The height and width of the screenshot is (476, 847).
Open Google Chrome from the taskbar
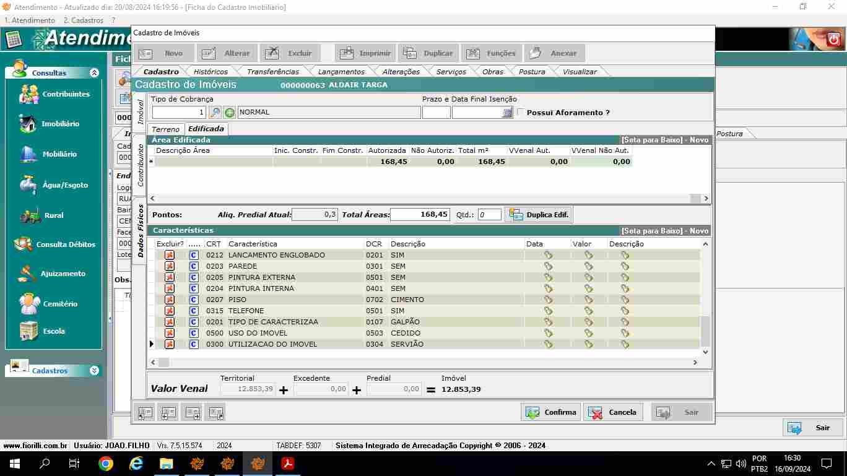click(106, 464)
